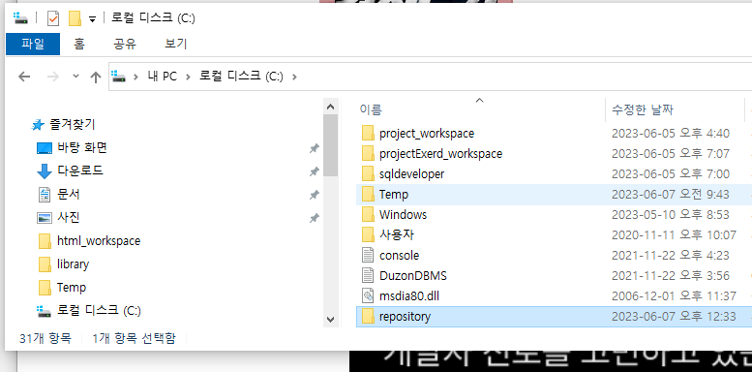Screen dimensions: 752x372
Task: Switch to the 공유 ribbon tab
Action: point(125,45)
